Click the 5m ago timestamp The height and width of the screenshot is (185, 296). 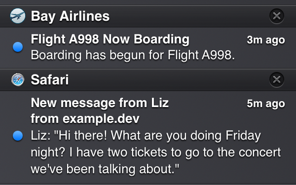pyautogui.click(x=266, y=104)
